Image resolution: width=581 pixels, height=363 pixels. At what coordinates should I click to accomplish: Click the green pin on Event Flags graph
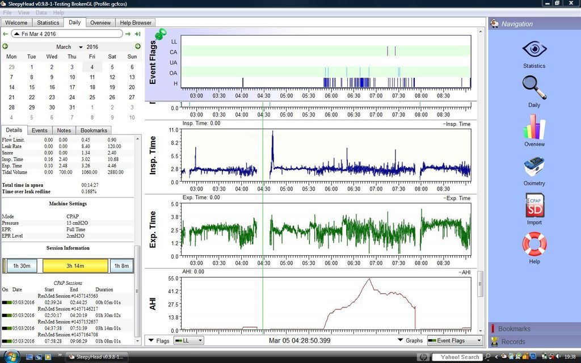pos(161,35)
